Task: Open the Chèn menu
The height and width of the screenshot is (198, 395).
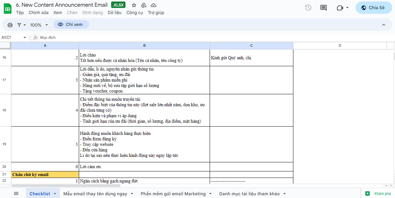Action: pos(72,13)
